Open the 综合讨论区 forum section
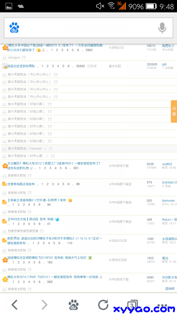The width and height of the screenshot is (177, 316). [x=118, y=241]
